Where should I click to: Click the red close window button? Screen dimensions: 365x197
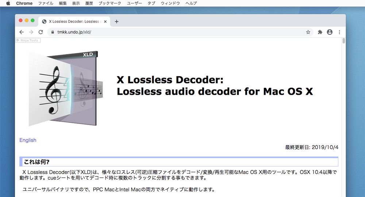[20, 20]
